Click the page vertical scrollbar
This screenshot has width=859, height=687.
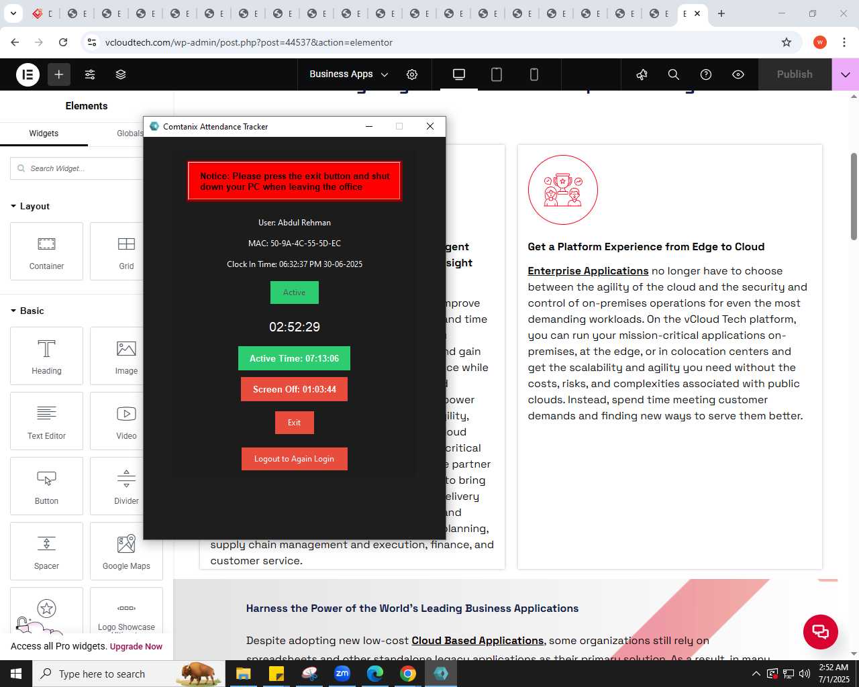tap(854, 197)
